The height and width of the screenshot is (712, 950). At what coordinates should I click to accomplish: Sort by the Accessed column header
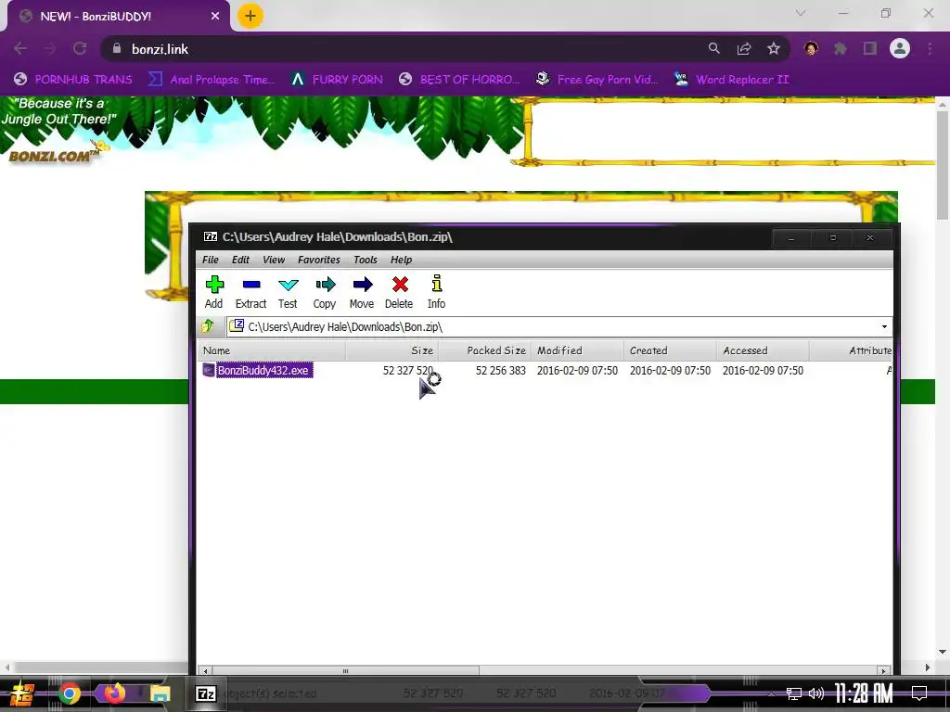[x=763, y=350]
